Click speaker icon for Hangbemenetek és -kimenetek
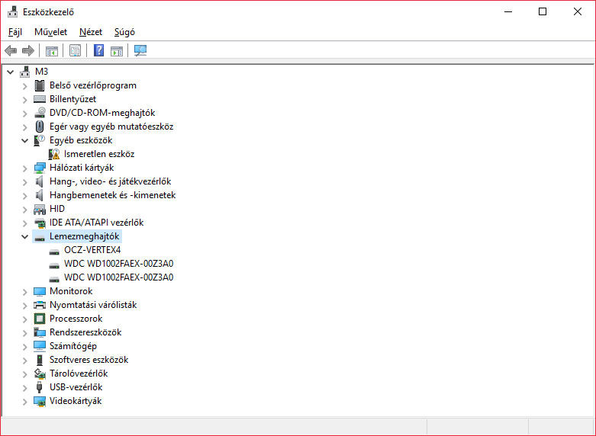Screen dimensions: 596x436 coord(40,195)
